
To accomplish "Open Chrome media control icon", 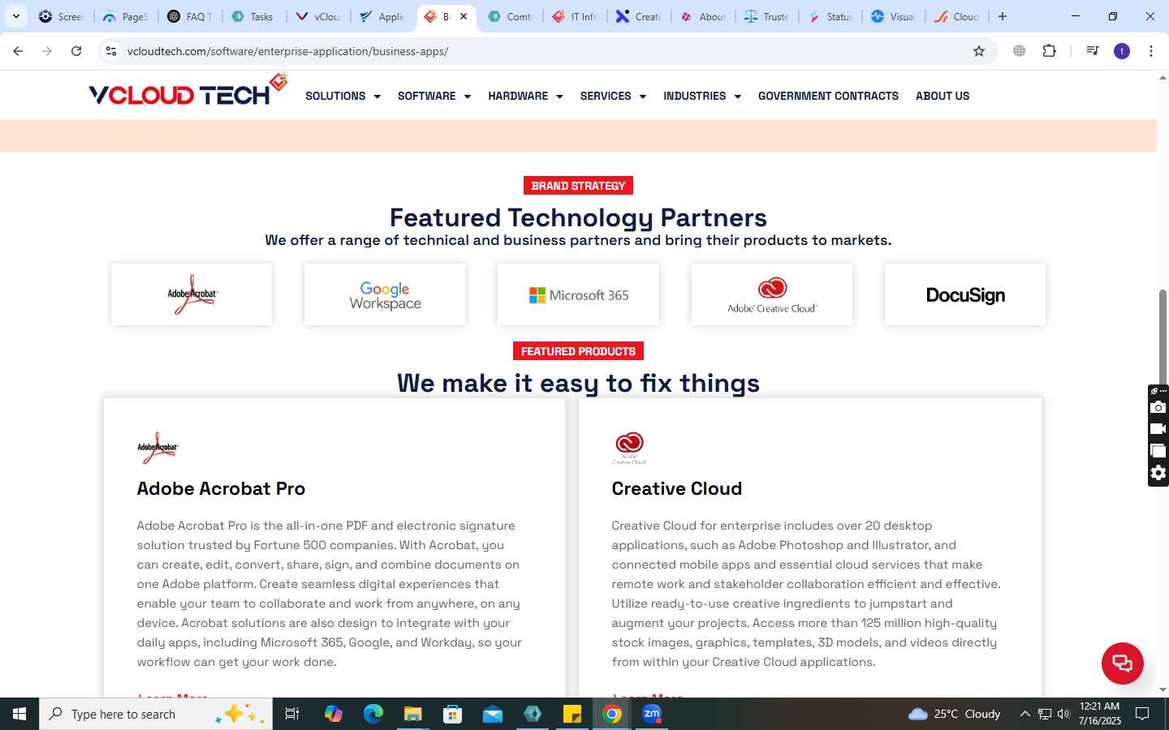I will 1092,51.
